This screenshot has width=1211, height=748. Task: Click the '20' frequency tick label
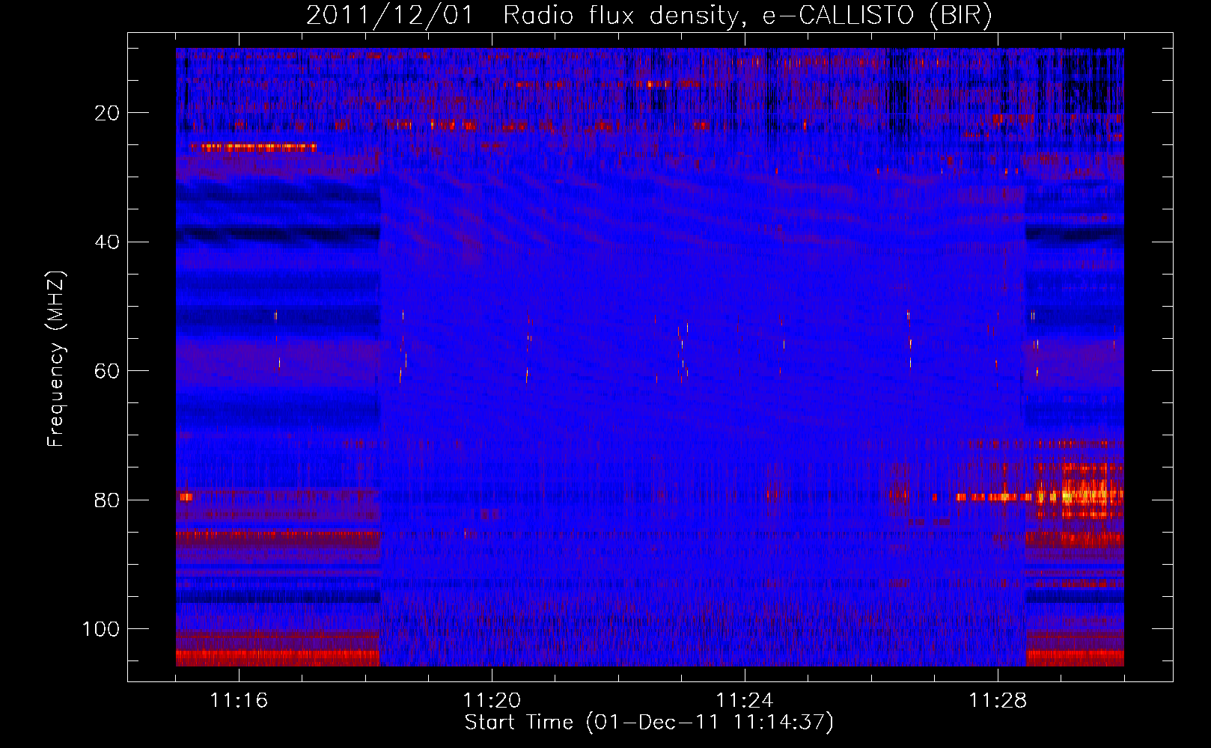pyautogui.click(x=108, y=113)
